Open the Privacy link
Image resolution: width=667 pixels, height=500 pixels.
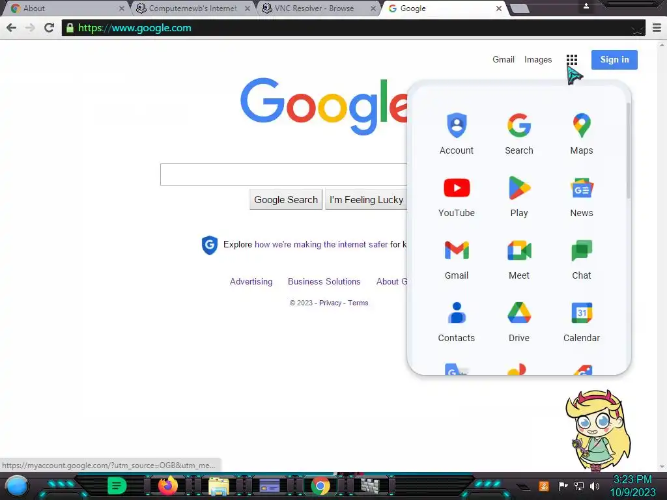(330, 303)
